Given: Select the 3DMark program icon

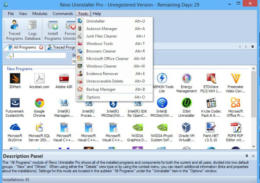Looking at the screenshot, I should click(16, 80).
